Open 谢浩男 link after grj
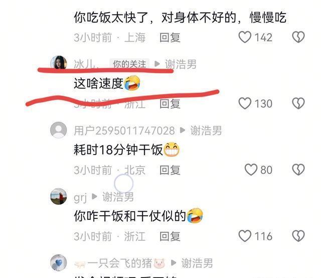This screenshot has width=321, height=278. [x=118, y=197]
